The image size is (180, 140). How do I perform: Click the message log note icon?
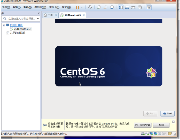click(170, 134)
